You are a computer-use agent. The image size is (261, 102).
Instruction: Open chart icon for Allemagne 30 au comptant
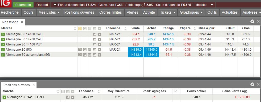point(94,55)
